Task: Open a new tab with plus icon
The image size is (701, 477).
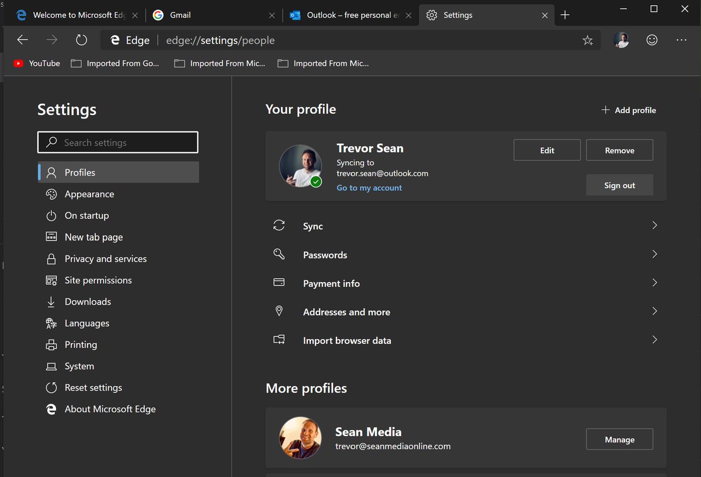Action: pos(565,15)
